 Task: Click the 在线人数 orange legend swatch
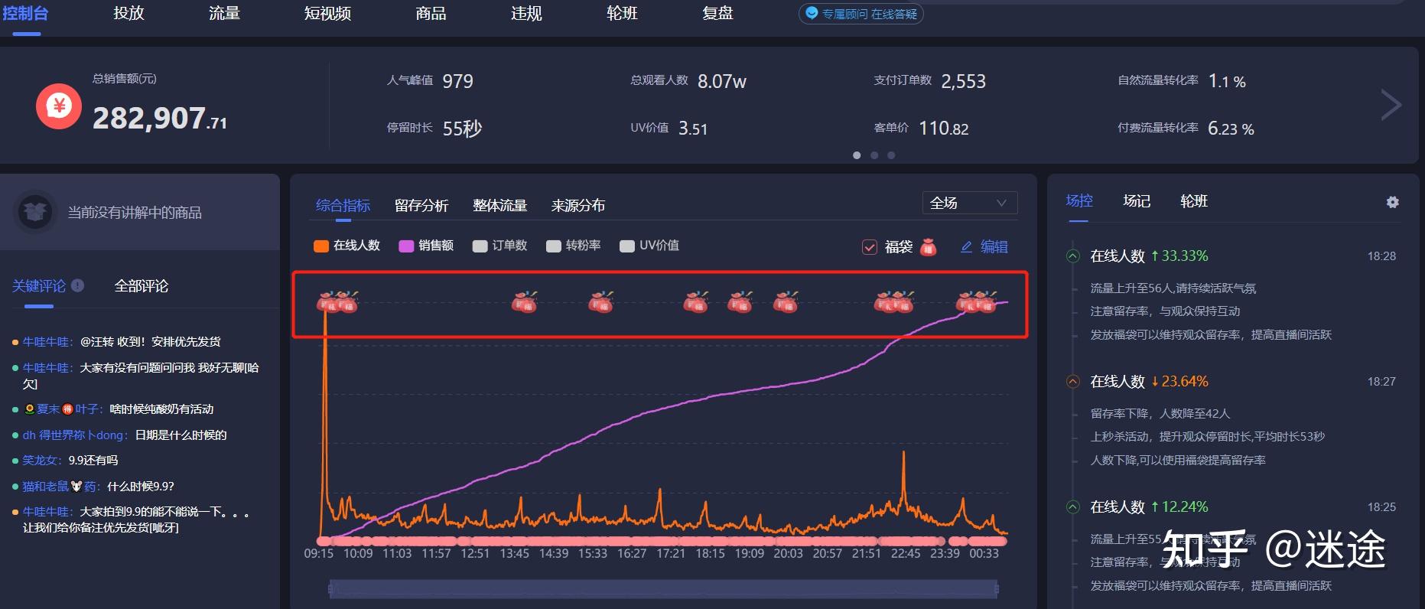coord(321,246)
